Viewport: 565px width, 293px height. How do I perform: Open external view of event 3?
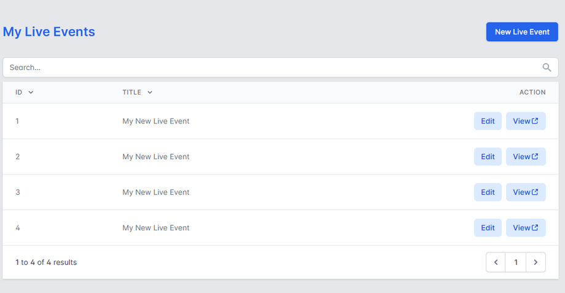coord(526,192)
